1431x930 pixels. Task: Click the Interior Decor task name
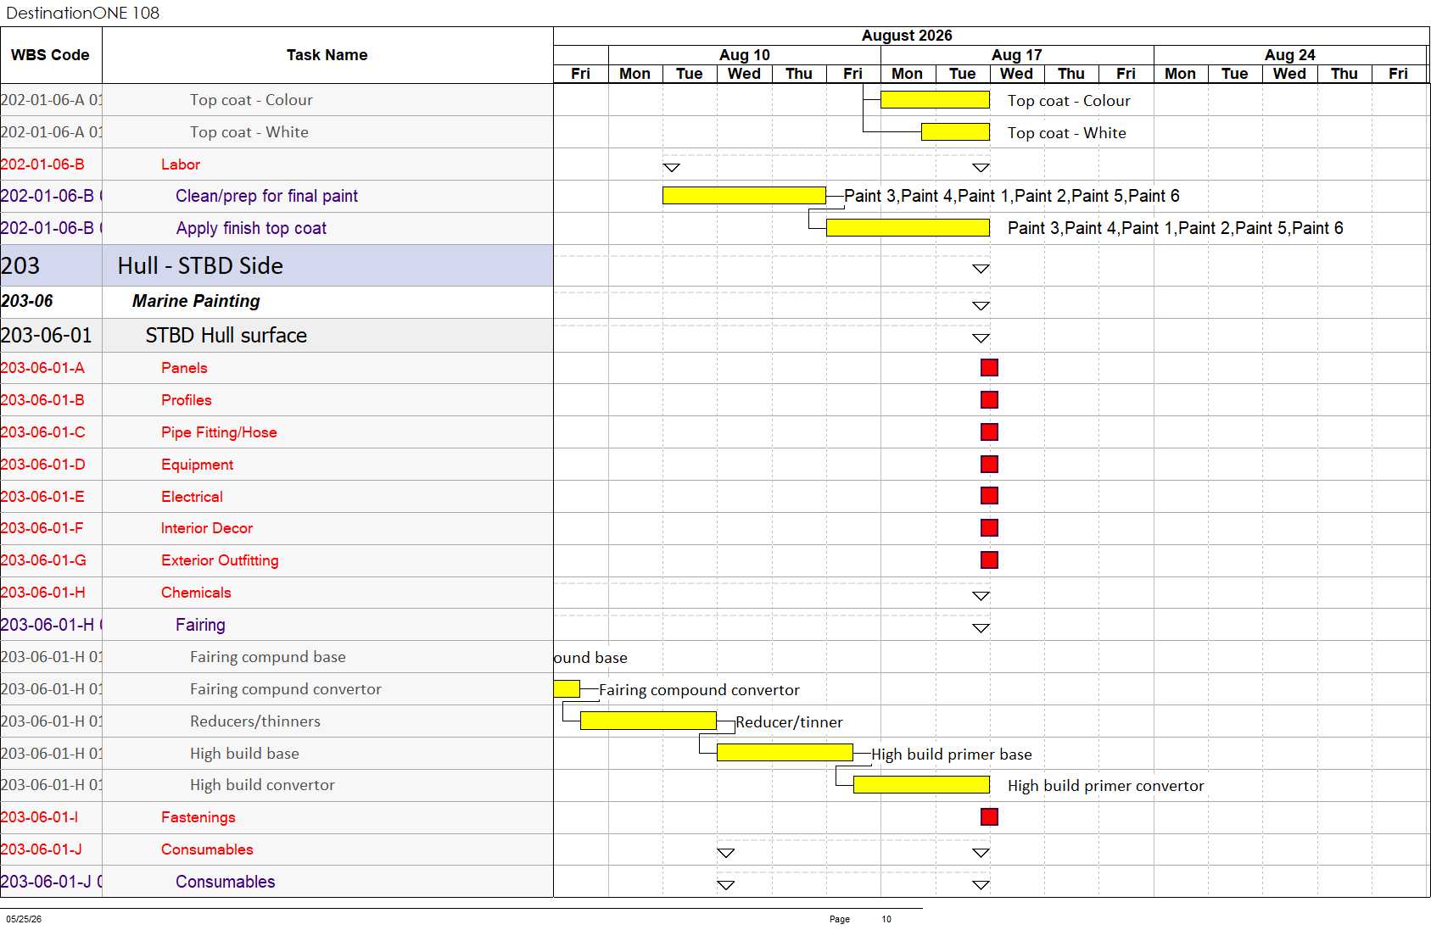[x=207, y=528]
